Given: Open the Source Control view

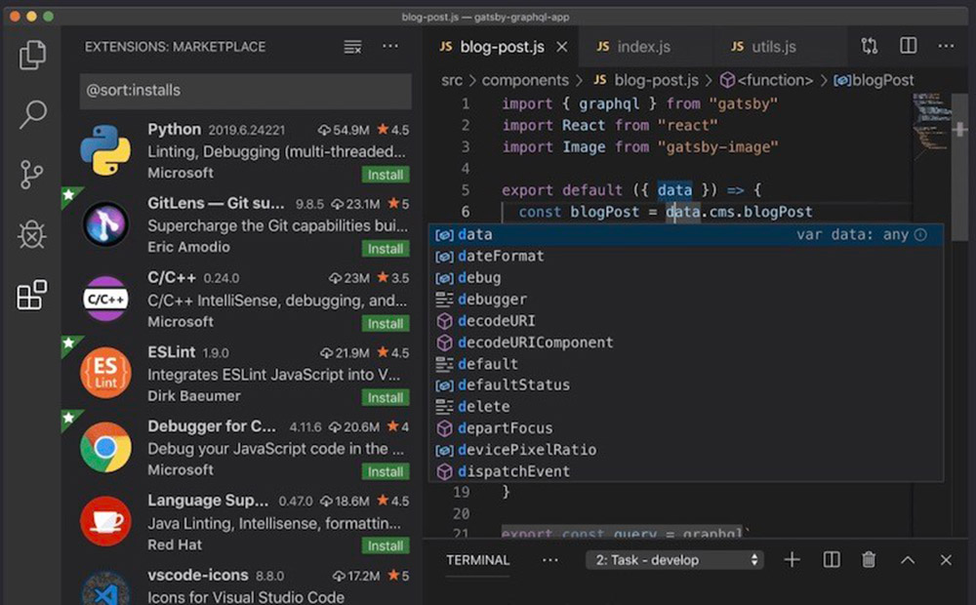Looking at the screenshot, I should (x=32, y=175).
